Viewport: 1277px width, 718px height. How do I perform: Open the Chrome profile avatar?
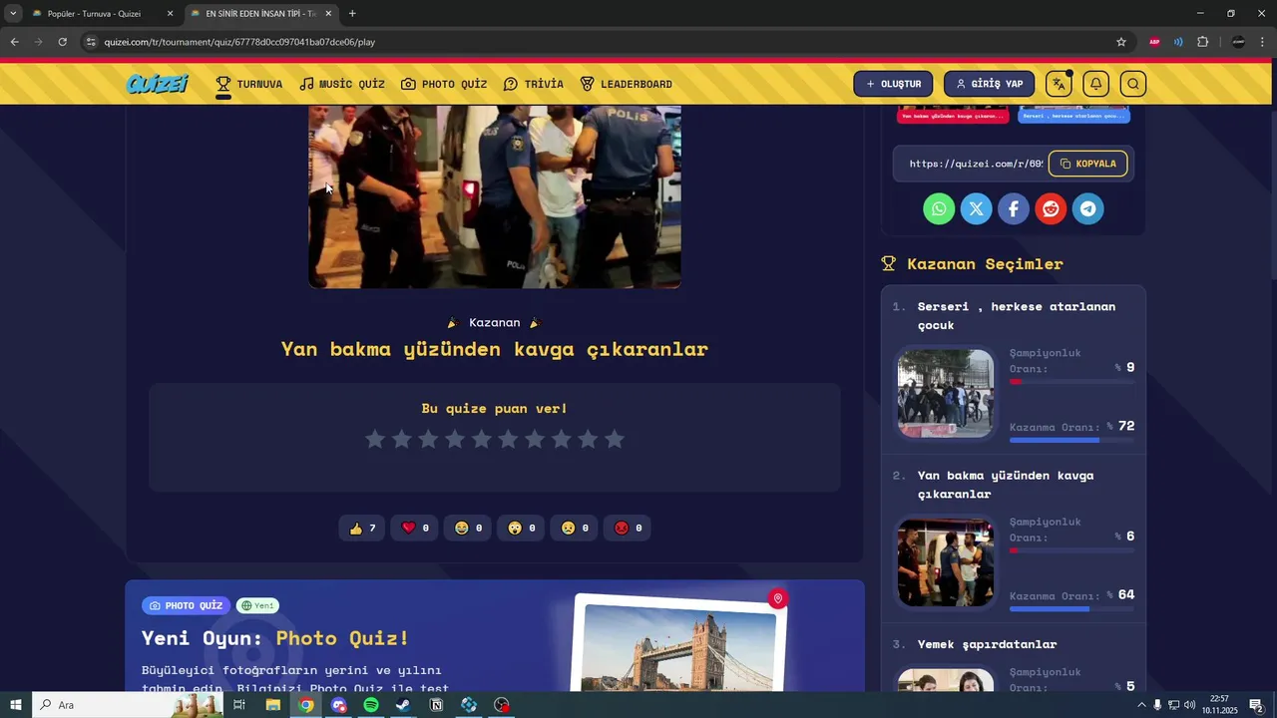[x=1238, y=42]
